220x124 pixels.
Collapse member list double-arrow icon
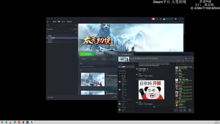tap(177, 64)
